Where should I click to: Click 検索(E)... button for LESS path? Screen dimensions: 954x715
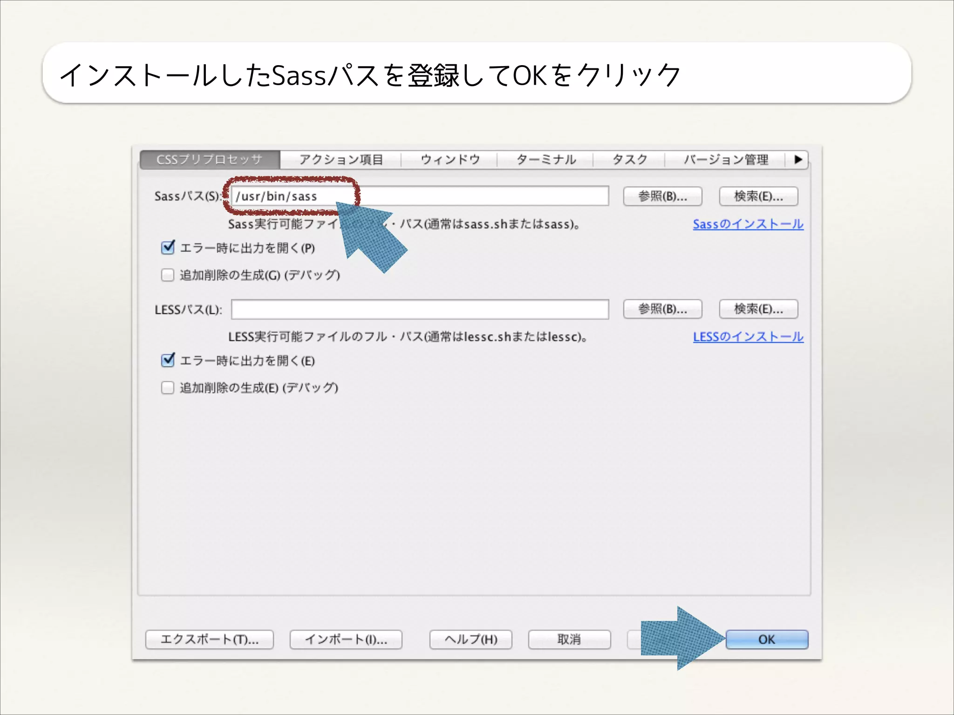[x=758, y=309]
